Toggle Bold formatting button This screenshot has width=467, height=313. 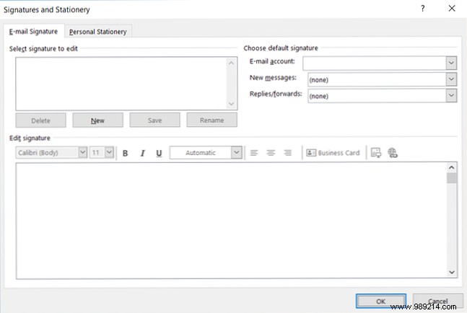click(125, 153)
